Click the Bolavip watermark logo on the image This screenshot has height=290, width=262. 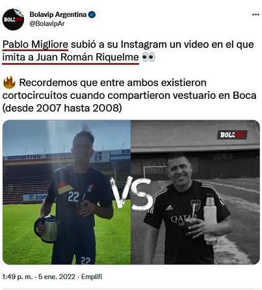click(232, 135)
